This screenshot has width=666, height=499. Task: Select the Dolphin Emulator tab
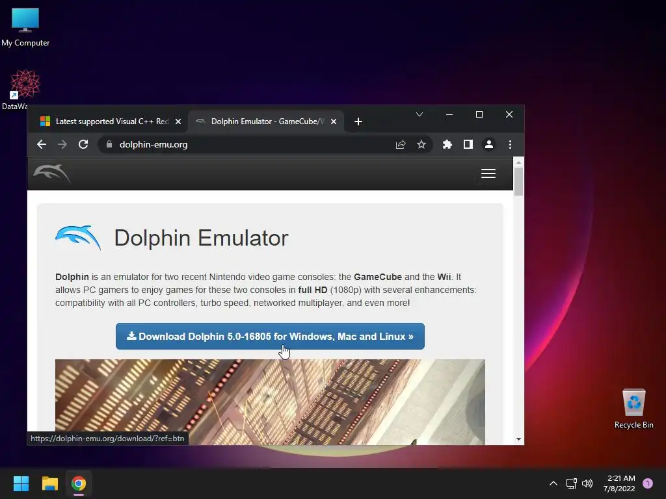coord(267,122)
